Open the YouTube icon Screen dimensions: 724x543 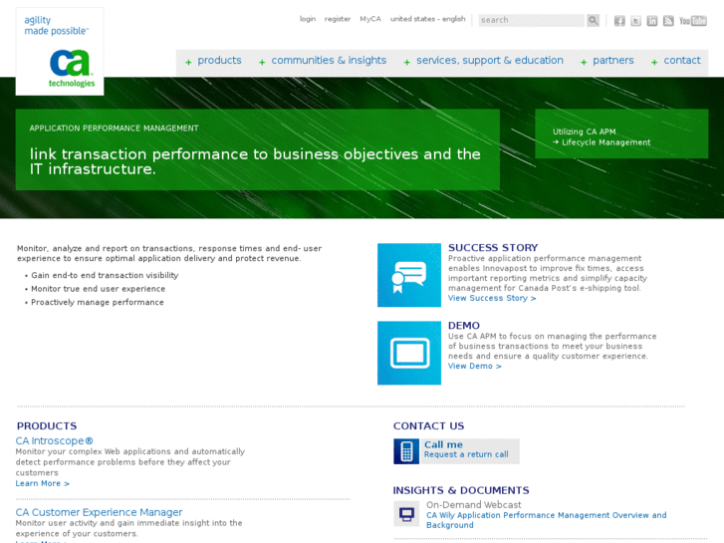693,21
